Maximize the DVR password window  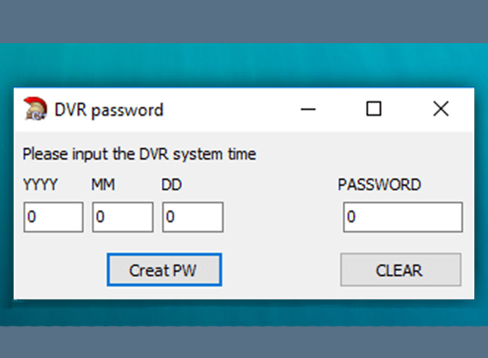[x=373, y=109]
